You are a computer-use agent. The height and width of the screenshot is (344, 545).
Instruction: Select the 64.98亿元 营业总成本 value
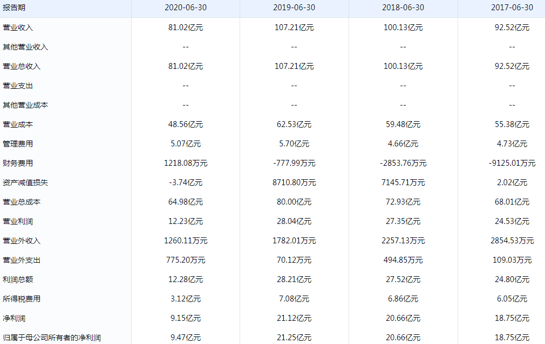[x=186, y=202]
